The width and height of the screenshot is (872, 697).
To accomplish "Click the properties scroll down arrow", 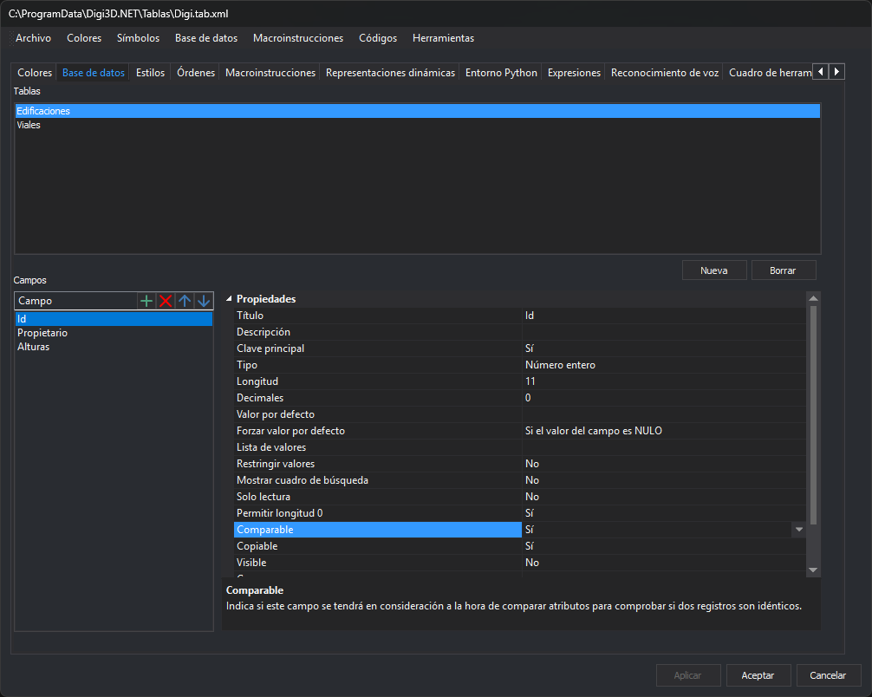I will tap(813, 570).
